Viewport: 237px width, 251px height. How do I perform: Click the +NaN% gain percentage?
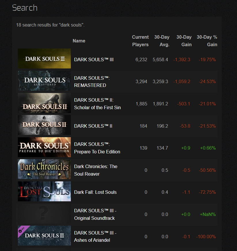[208, 214]
